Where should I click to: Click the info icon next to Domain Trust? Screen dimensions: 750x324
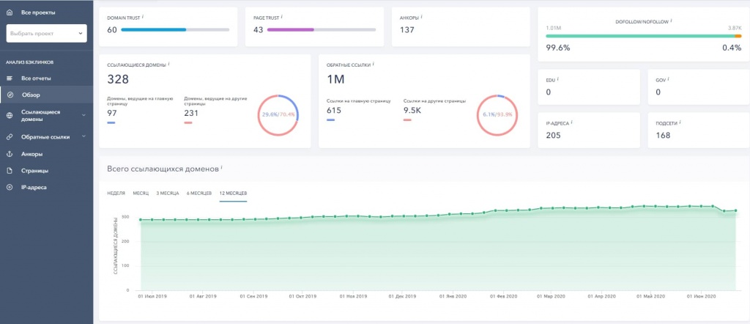click(x=141, y=15)
